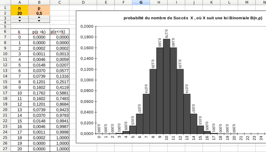This screenshot has height=152, width=266.
Task: Click the tallest chart bar labeled 0,176
Action: point(167,86)
